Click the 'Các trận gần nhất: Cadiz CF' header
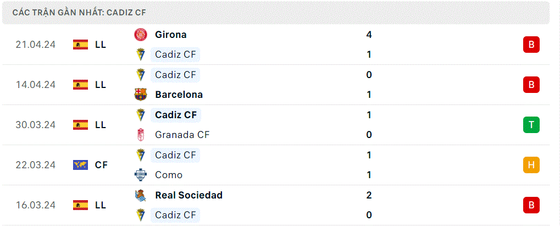The width and height of the screenshot is (560, 226). pos(79,13)
